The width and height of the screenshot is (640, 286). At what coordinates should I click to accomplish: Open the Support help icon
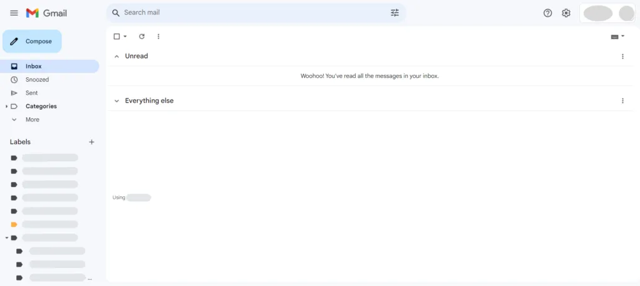coord(547,13)
